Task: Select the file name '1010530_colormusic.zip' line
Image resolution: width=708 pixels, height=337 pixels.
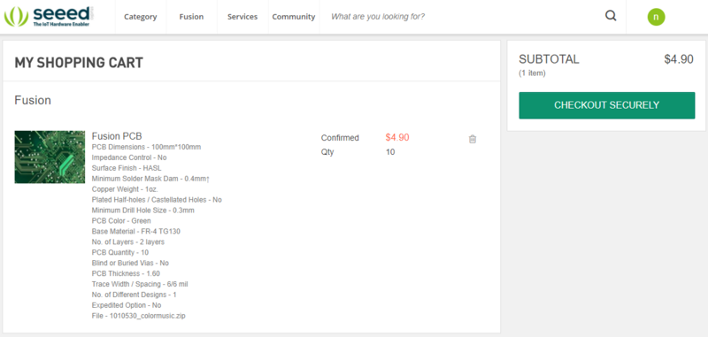Action: click(x=139, y=317)
